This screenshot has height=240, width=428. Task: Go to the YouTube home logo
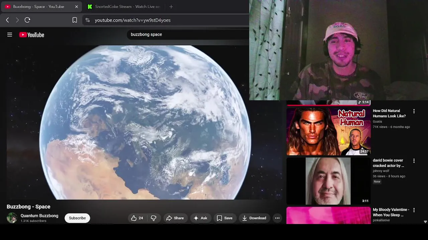(x=32, y=35)
